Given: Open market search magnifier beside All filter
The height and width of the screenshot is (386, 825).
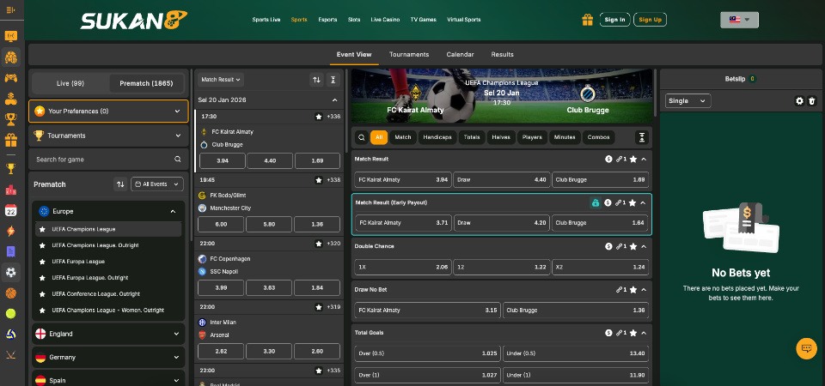Looking at the screenshot, I should 362,137.
